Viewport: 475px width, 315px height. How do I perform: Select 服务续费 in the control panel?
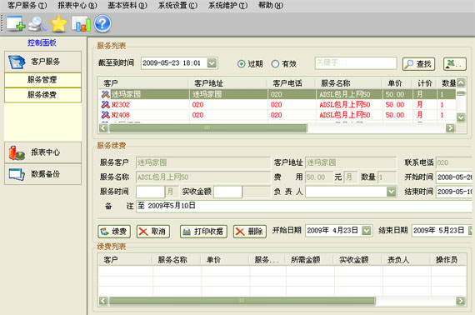pos(42,95)
